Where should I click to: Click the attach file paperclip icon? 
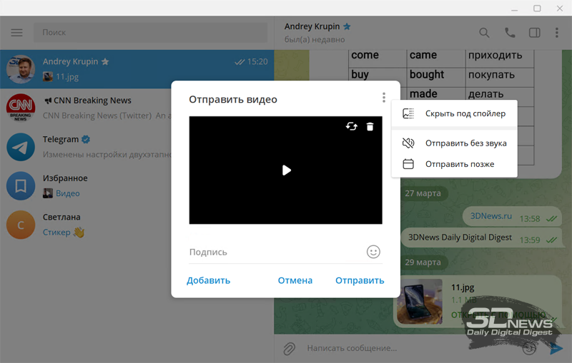289,348
